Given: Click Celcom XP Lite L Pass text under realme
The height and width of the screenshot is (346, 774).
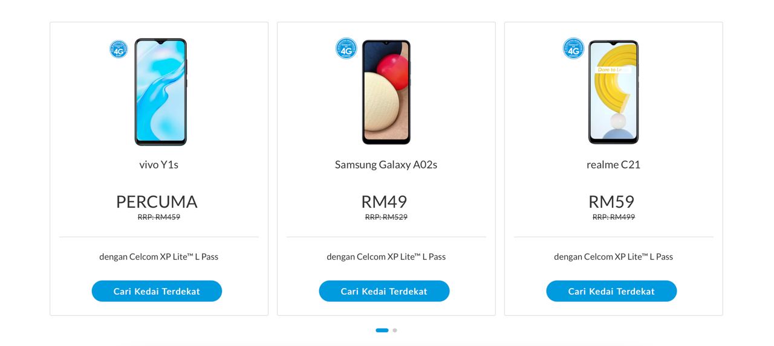Looking at the screenshot, I should pos(613,257).
